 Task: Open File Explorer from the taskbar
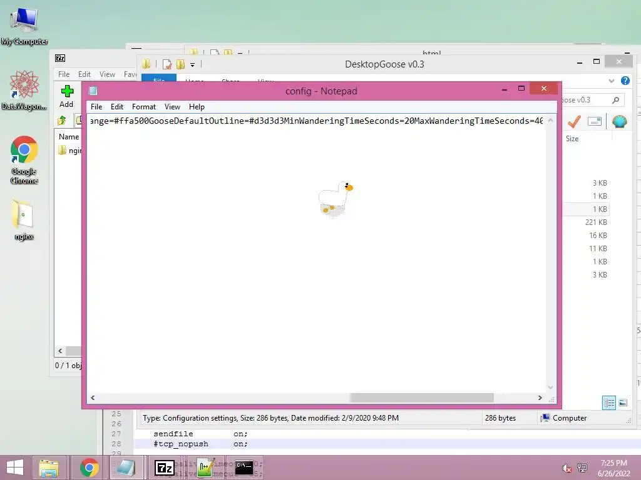click(x=49, y=467)
